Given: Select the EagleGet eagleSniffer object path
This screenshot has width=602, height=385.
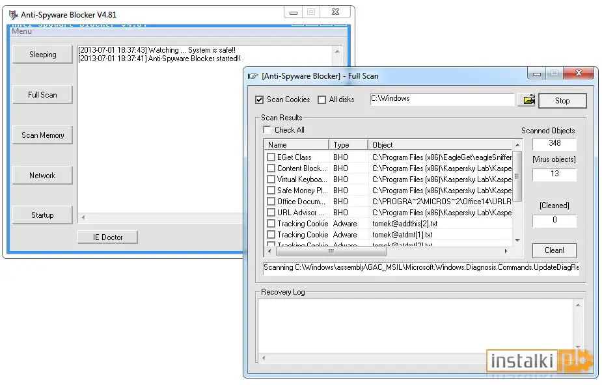Looking at the screenshot, I should (442, 157).
